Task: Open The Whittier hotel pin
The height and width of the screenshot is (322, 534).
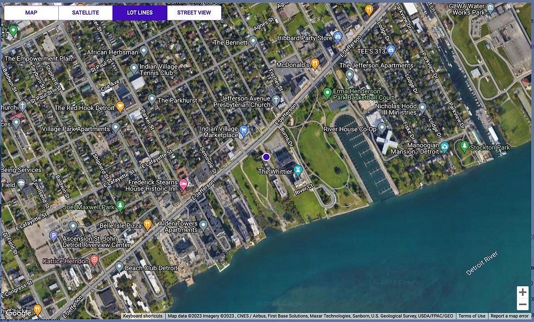Action: (298, 171)
